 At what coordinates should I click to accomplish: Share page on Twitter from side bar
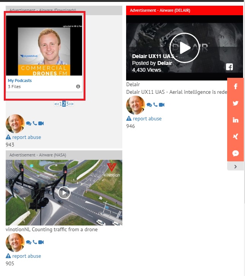(x=236, y=103)
